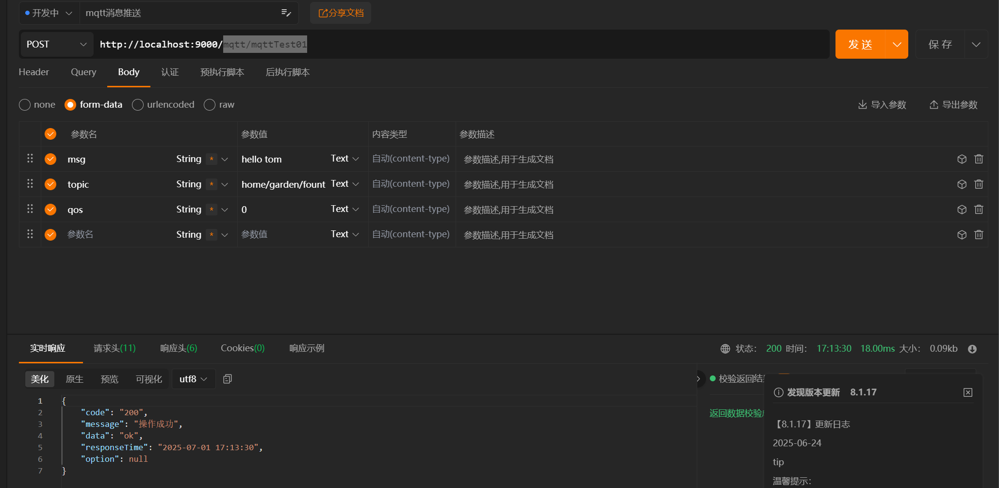
Task: Delete the qos parameter row
Action: (x=979, y=209)
